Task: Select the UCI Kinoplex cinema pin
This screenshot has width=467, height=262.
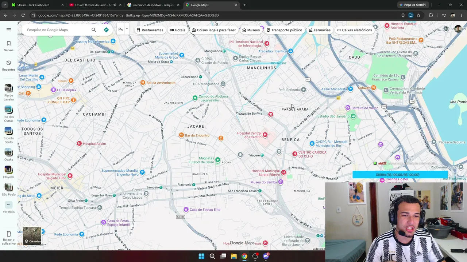Action: [x=54, y=90]
